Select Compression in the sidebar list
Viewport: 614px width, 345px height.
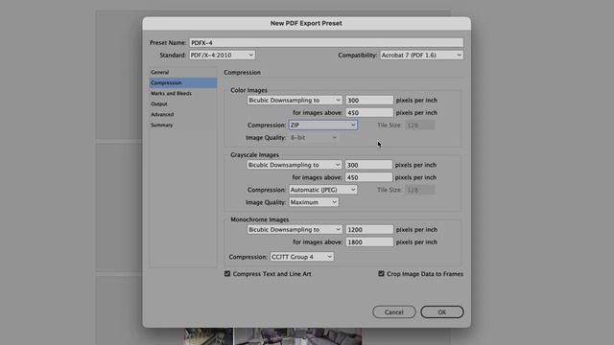click(183, 83)
